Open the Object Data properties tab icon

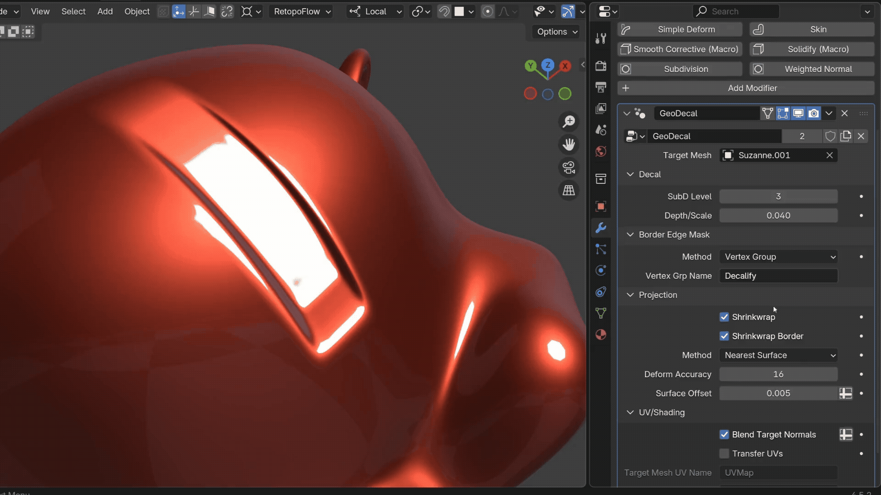click(601, 313)
